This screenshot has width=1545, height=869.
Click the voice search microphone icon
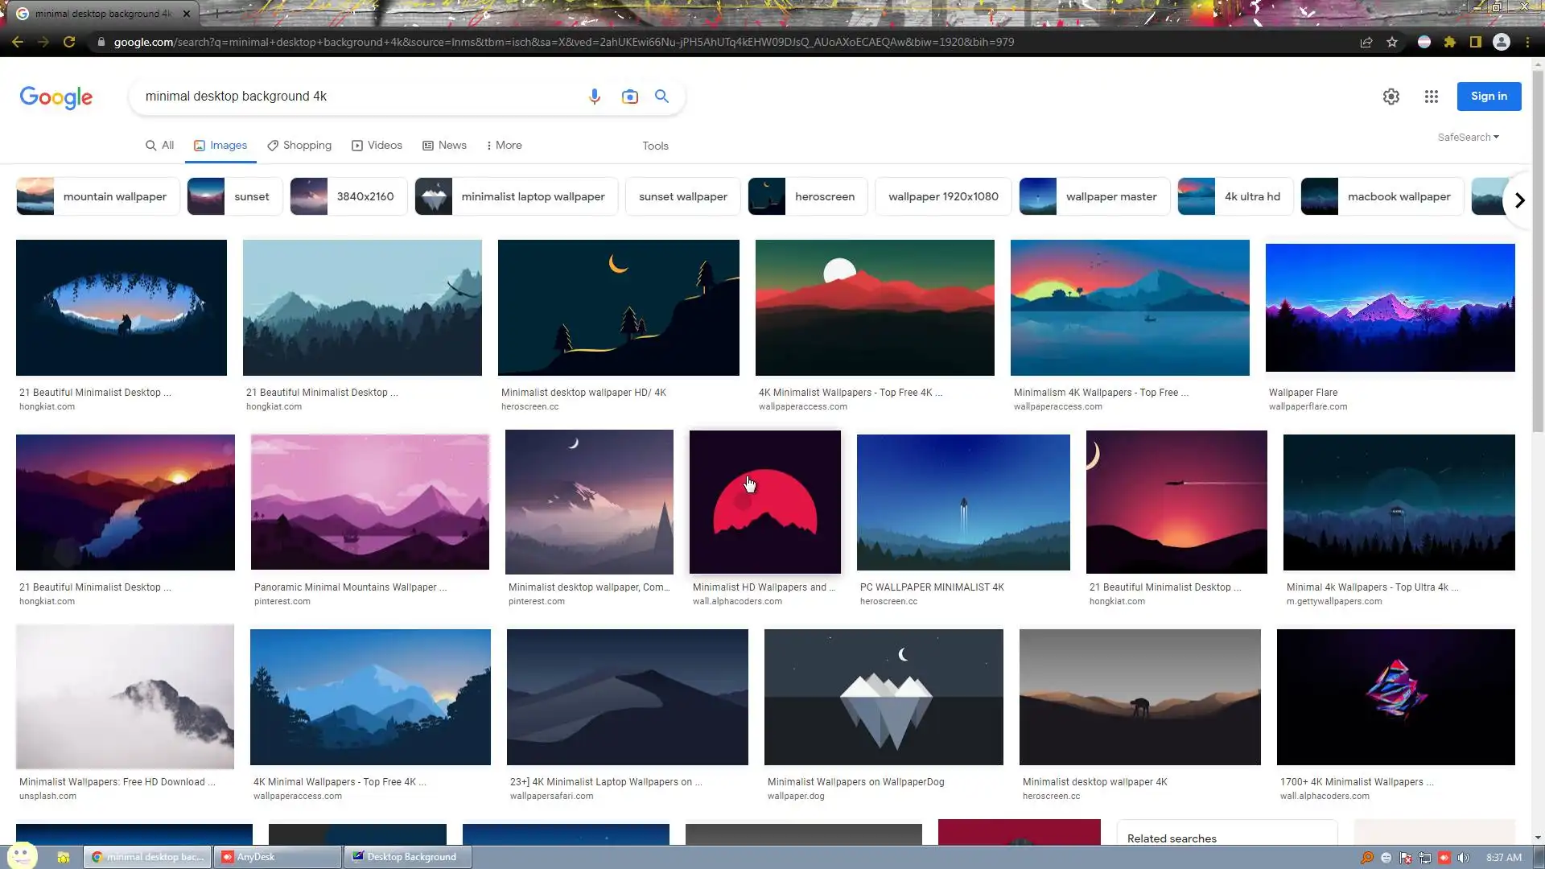point(594,97)
